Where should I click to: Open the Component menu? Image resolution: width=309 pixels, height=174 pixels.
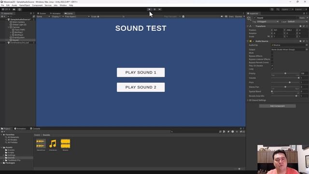pos(37,5)
